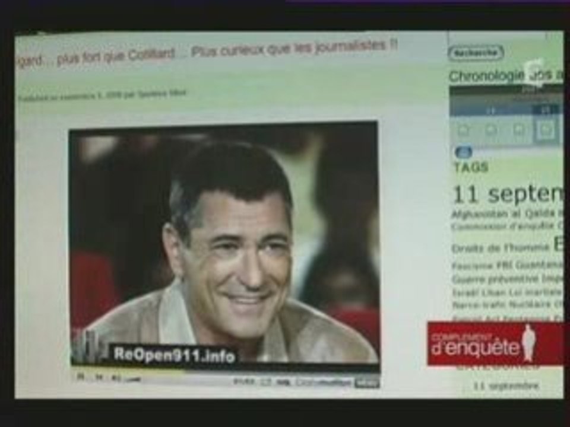
Task: Click the first calendar cell in chronology widget
Action: 463,130
